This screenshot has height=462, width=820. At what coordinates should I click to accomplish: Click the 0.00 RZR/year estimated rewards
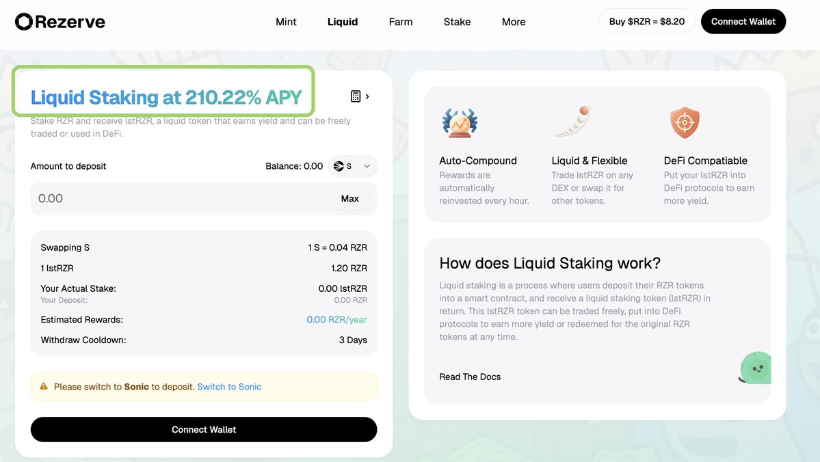(x=336, y=319)
